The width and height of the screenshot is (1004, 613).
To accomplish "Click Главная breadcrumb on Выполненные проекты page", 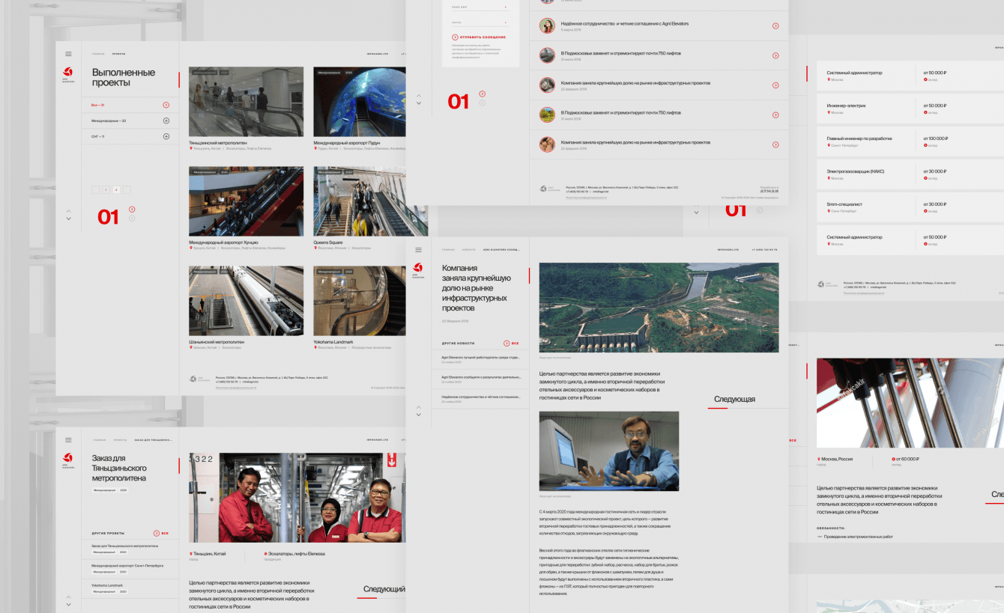I will click(x=99, y=54).
